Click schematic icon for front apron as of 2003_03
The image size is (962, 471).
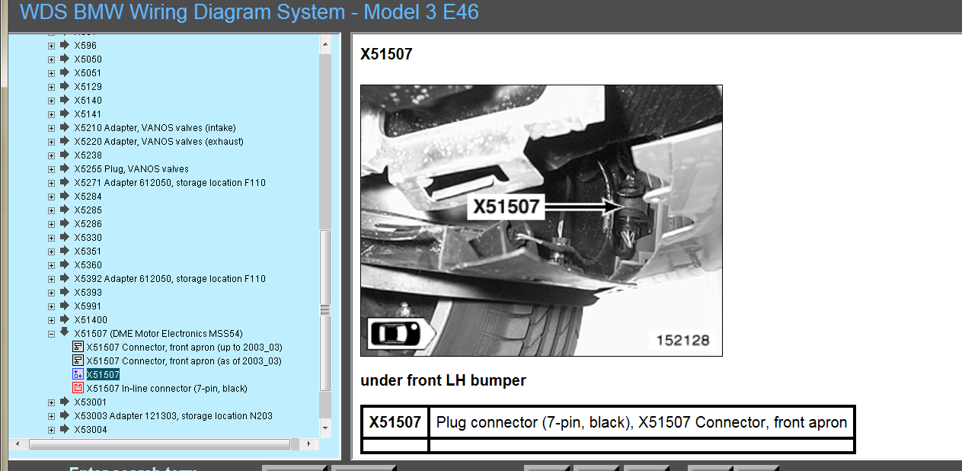(77, 360)
